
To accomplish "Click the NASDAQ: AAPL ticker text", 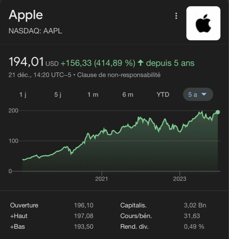I will pos(35,31).
